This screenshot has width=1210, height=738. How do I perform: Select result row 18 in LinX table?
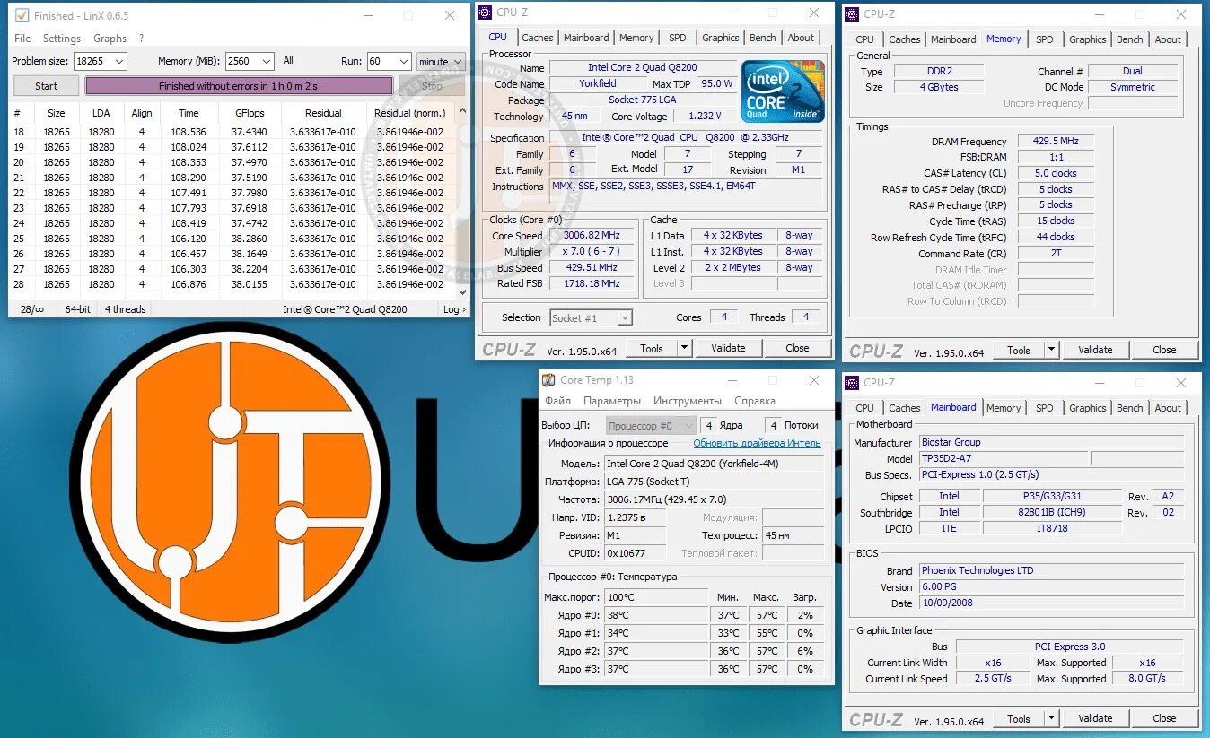[232, 132]
